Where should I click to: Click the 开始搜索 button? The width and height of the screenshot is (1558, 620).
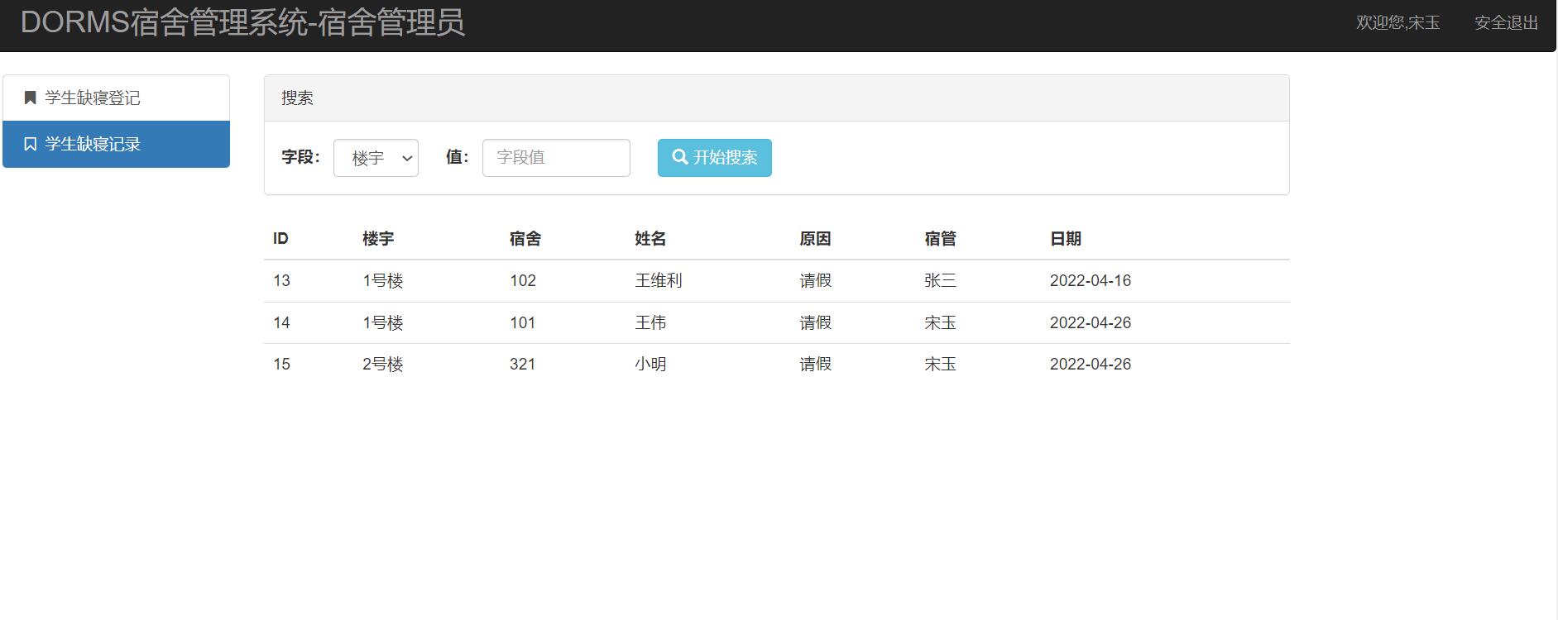[715, 158]
